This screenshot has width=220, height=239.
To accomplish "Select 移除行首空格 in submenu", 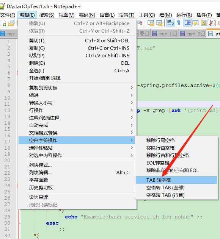I will (176, 148).
